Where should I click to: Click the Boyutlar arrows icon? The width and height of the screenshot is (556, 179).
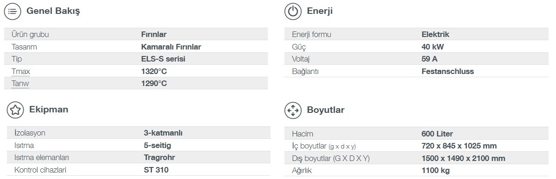pyautogui.click(x=293, y=110)
